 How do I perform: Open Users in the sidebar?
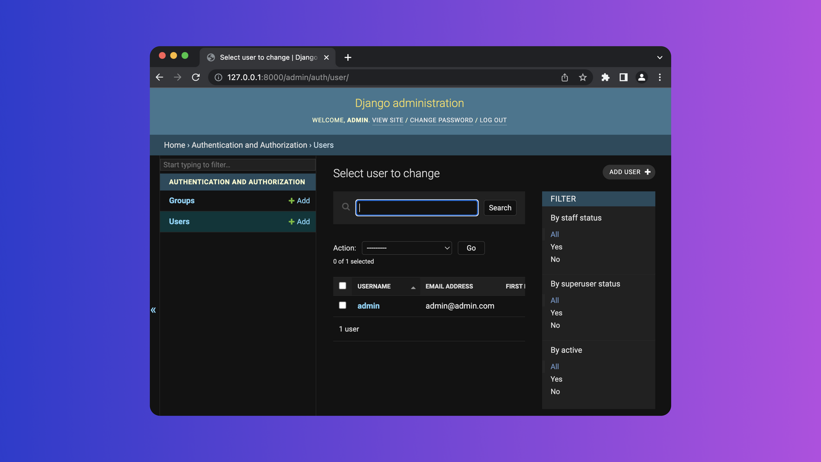pyautogui.click(x=179, y=222)
